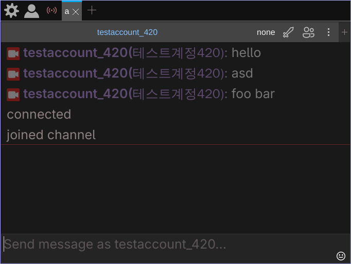Add a new tab with plus button
Image resolution: width=351 pixels, height=264 pixels.
92,10
